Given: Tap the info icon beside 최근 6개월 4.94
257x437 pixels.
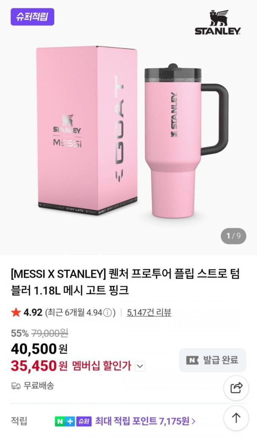Looking at the screenshot, I should 108,313.
